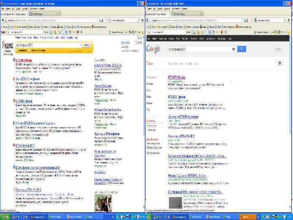The image size is (293, 220).
Task: Open Яндекс dropdown on Yandex bar, left window
Action: tap(4, 32)
